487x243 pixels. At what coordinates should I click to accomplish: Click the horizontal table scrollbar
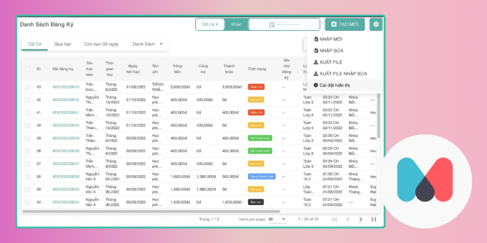pyautogui.click(x=151, y=211)
